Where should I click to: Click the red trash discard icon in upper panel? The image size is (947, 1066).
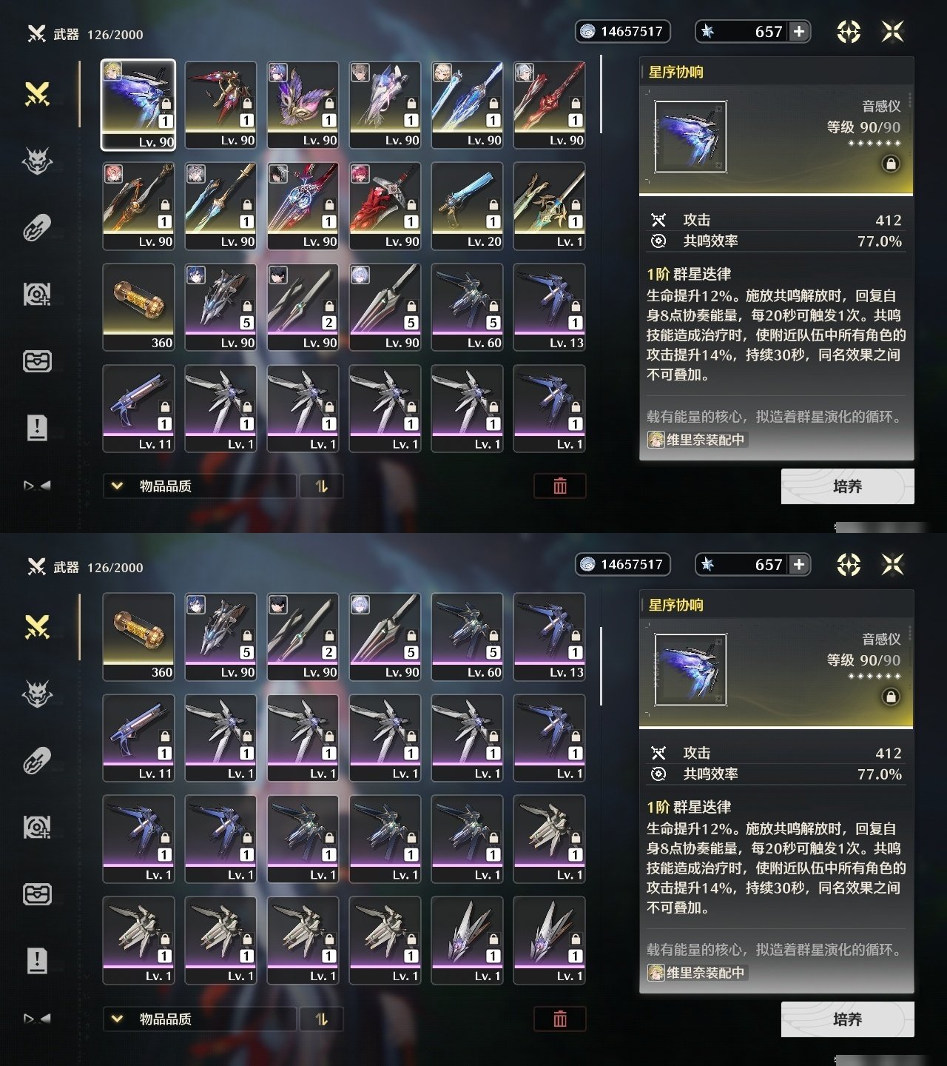560,486
